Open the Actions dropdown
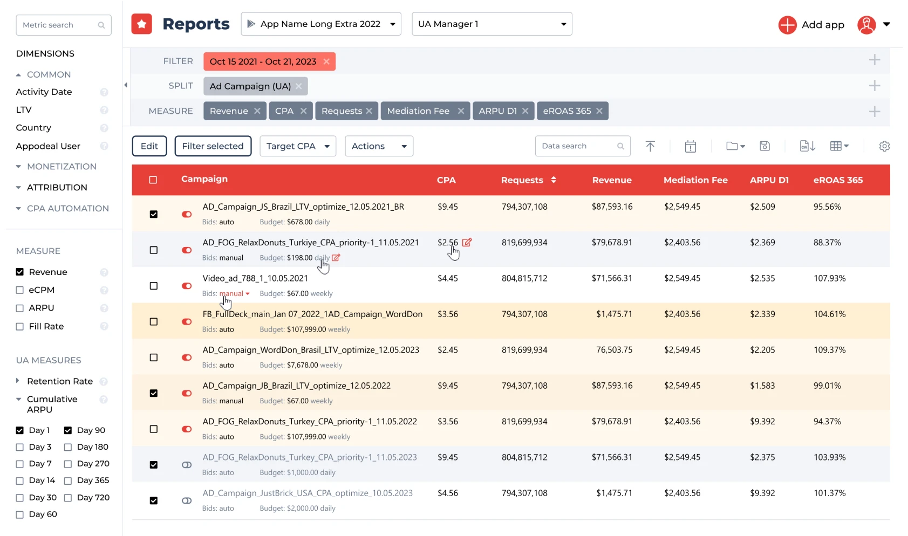Screen dimensions: 908x536 379,146
